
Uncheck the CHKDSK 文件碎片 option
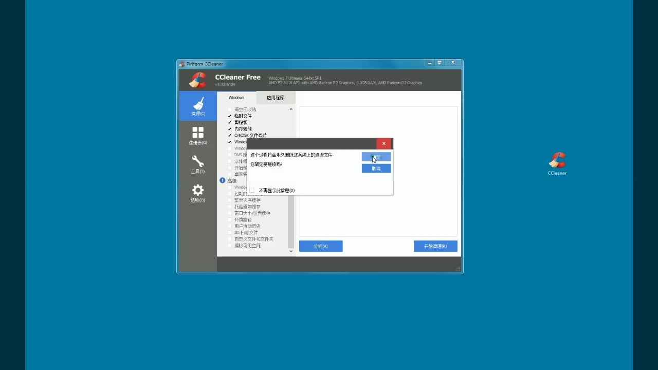pos(230,136)
